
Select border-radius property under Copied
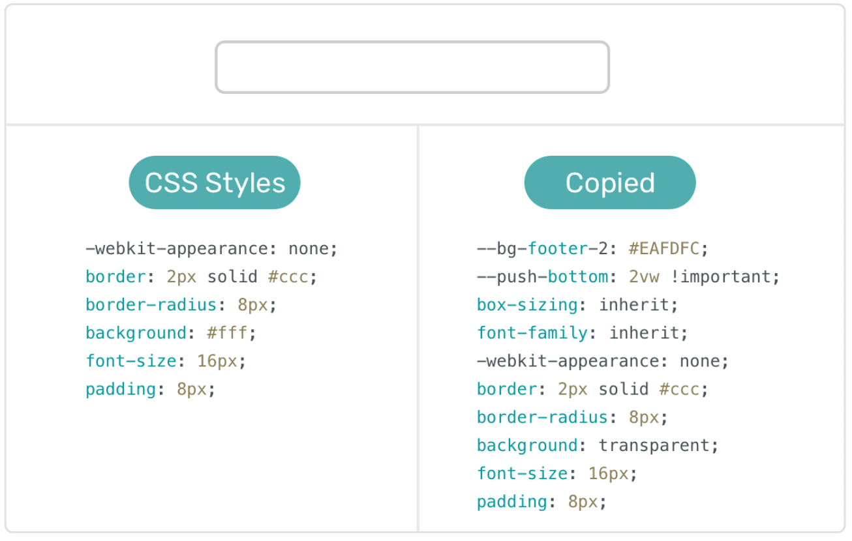point(542,417)
